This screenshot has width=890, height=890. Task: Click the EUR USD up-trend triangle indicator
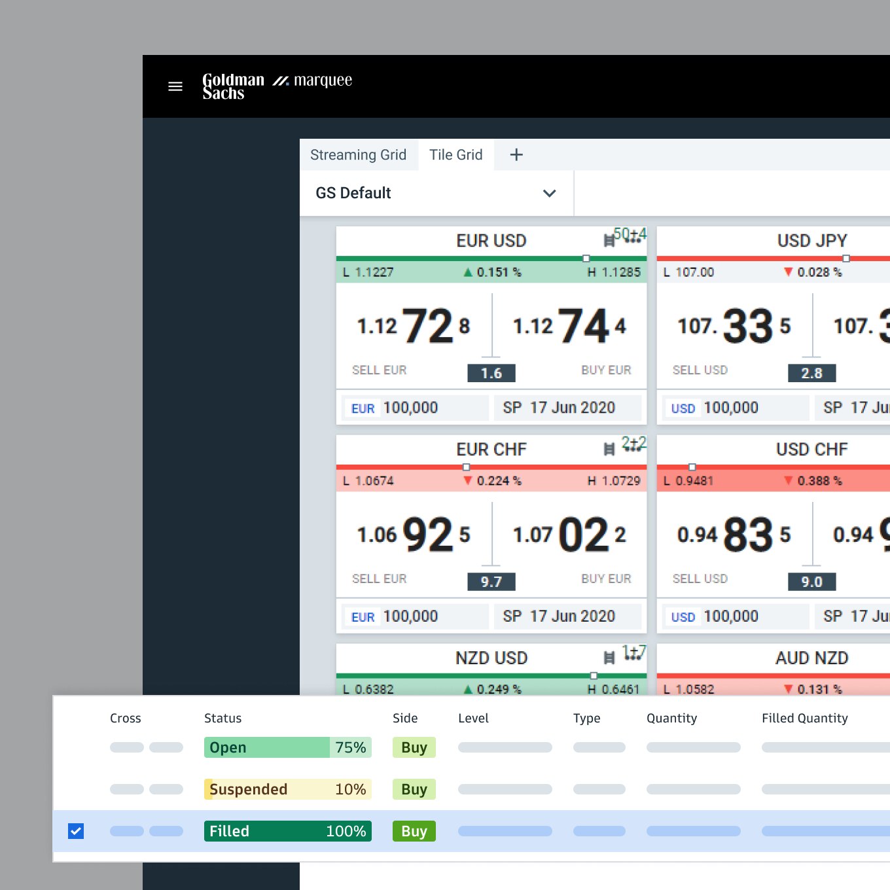[468, 272]
